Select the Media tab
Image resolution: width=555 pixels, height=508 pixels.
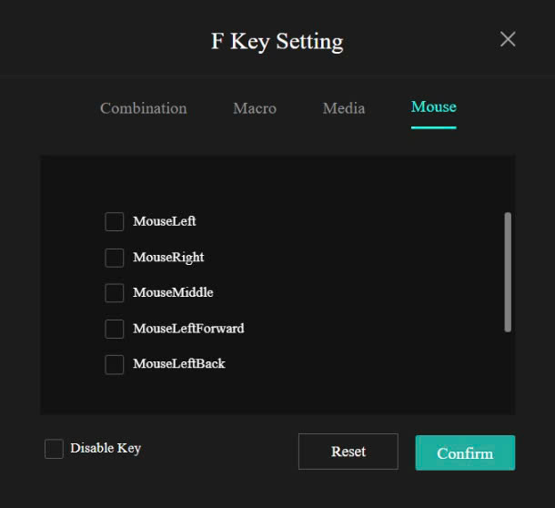[344, 108]
